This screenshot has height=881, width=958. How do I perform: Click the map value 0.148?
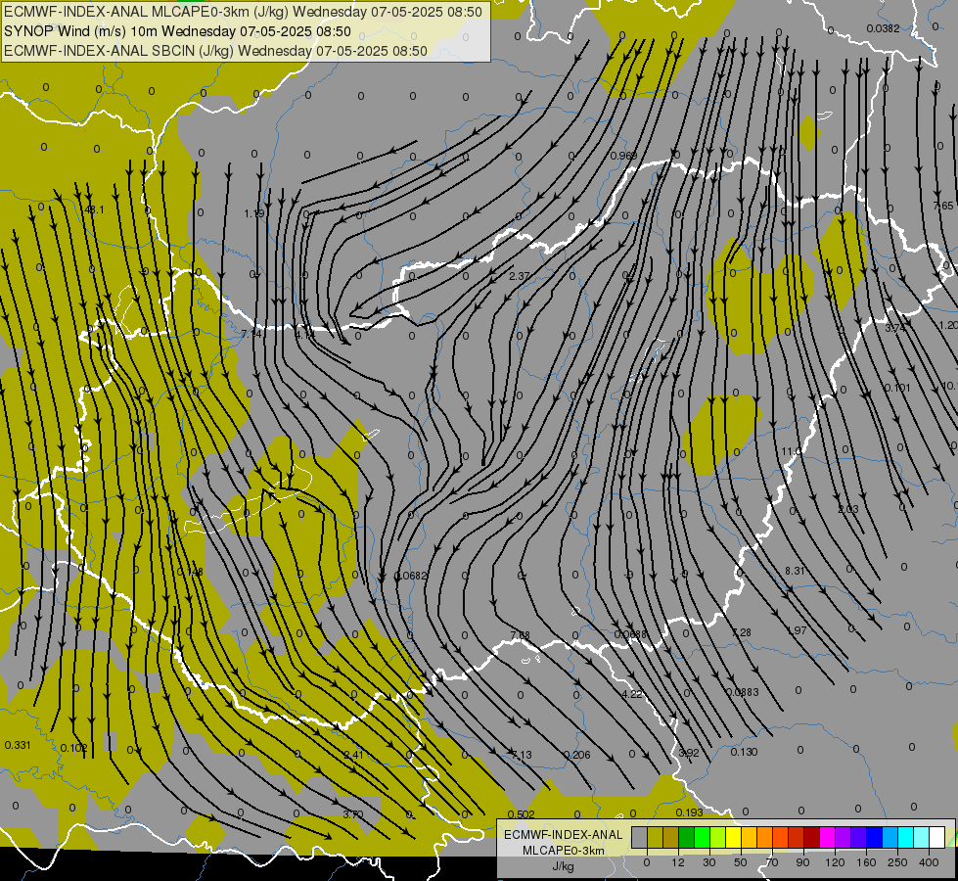(190, 572)
